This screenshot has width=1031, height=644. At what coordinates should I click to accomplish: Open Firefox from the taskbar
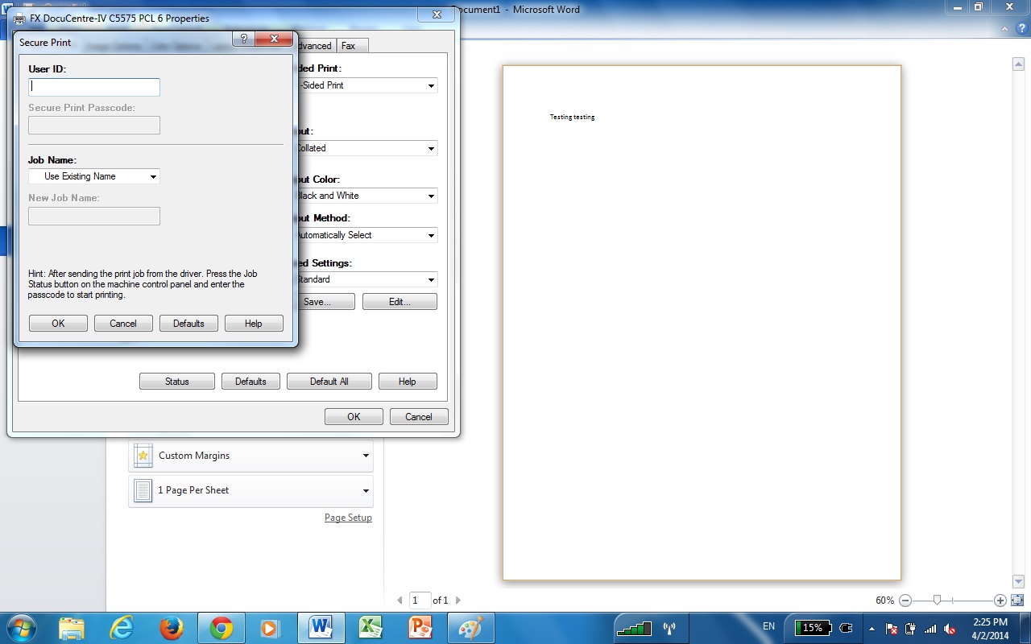tap(171, 628)
